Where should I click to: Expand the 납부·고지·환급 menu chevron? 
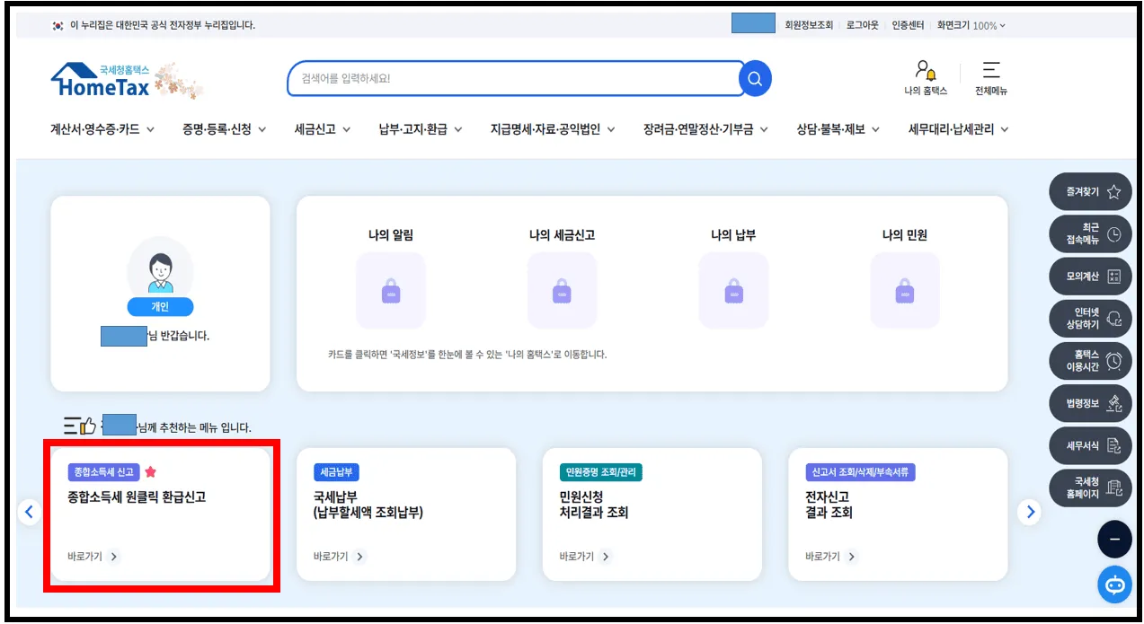461,129
